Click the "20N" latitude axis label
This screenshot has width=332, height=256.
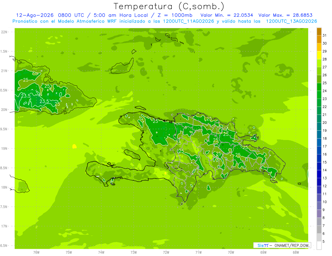tap(5, 110)
